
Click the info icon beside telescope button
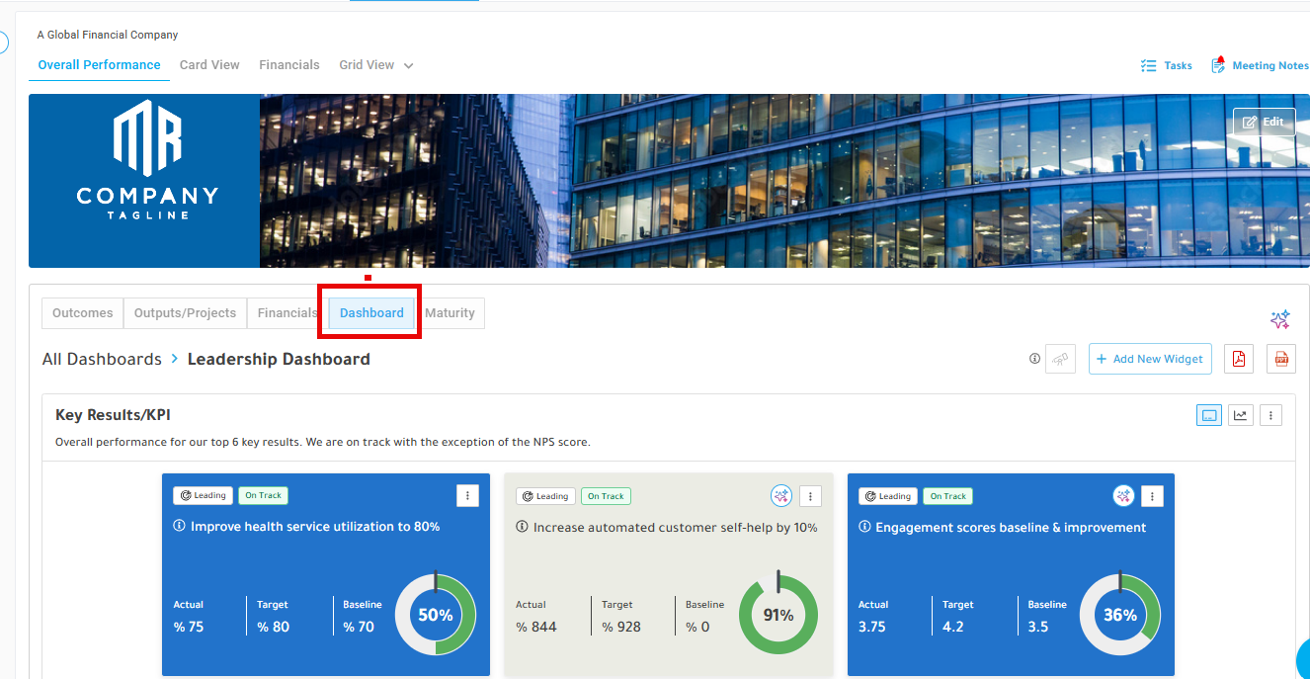(1034, 359)
